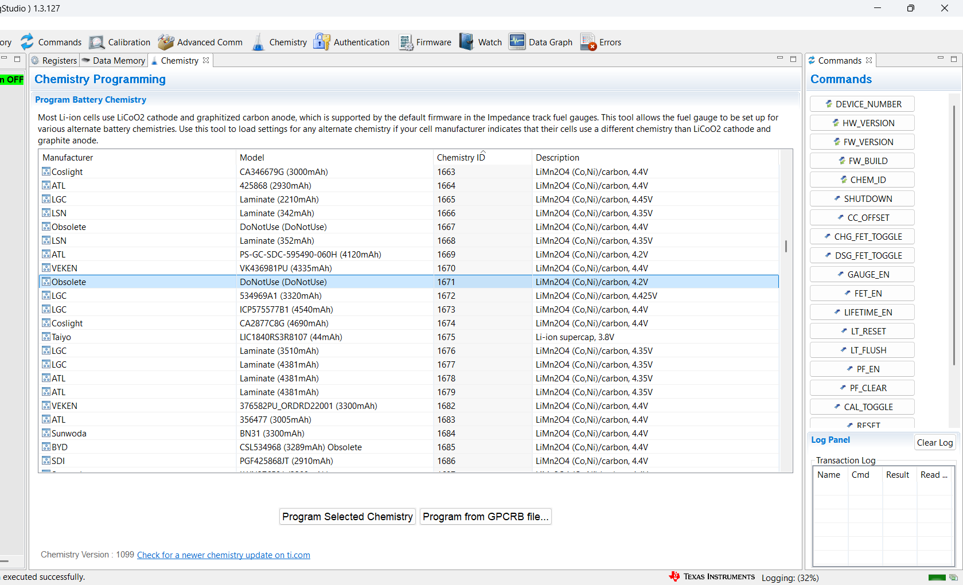Send the PF_EN command
The height and width of the screenshot is (585, 963).
pos(863,369)
